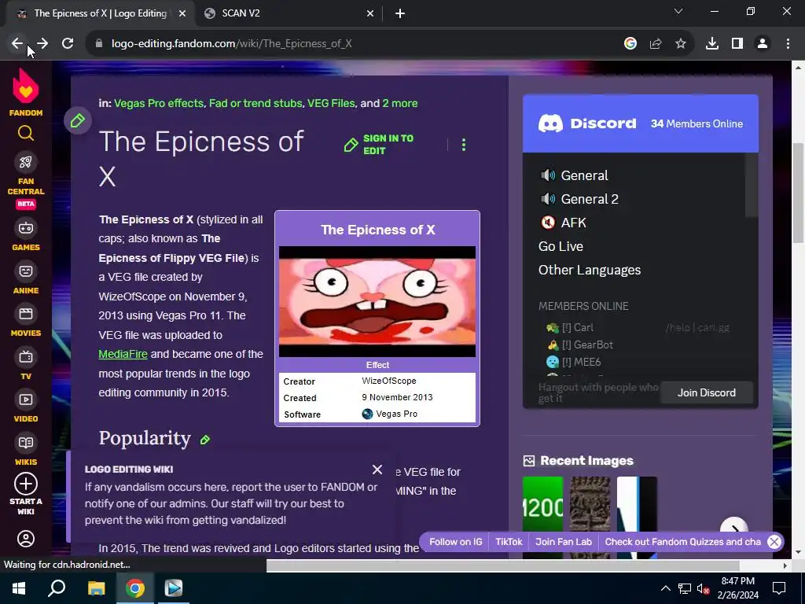The image size is (805, 604).
Task: Open the Wikis sidebar section
Action: [26, 451]
